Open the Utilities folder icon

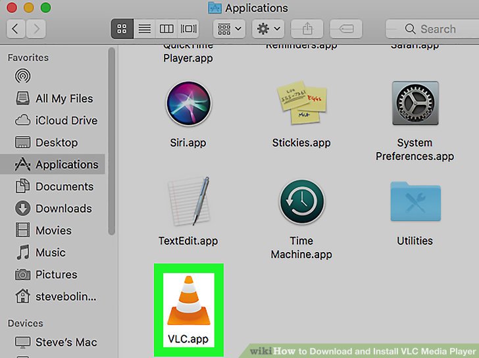tap(415, 201)
